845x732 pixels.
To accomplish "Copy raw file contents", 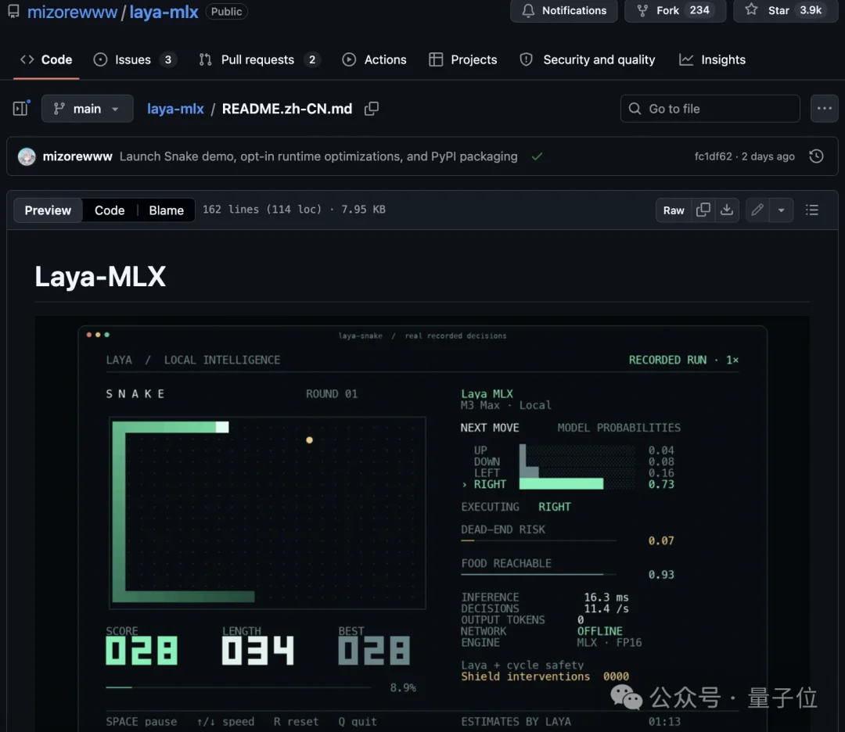I will point(703,210).
